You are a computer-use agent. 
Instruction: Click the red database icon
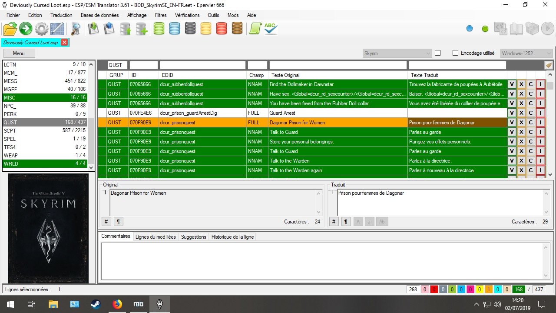click(221, 29)
